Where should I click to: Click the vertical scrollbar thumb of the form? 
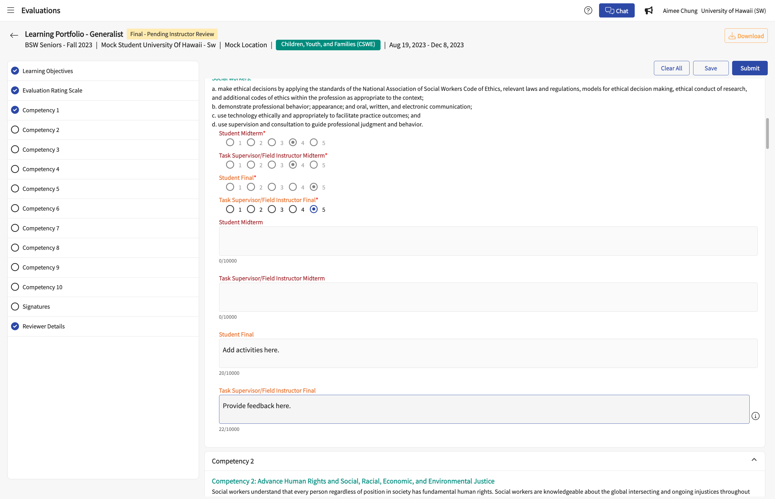[767, 133]
